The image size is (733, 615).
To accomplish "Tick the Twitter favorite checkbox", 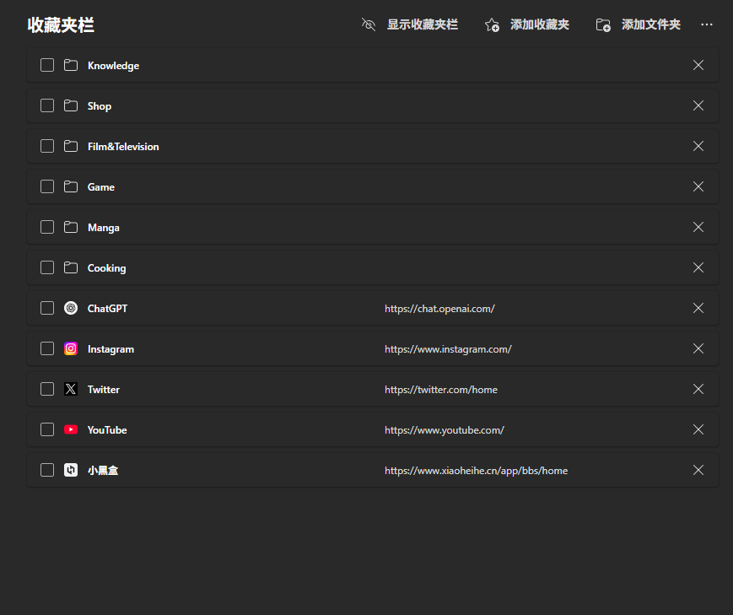I will 47,389.
